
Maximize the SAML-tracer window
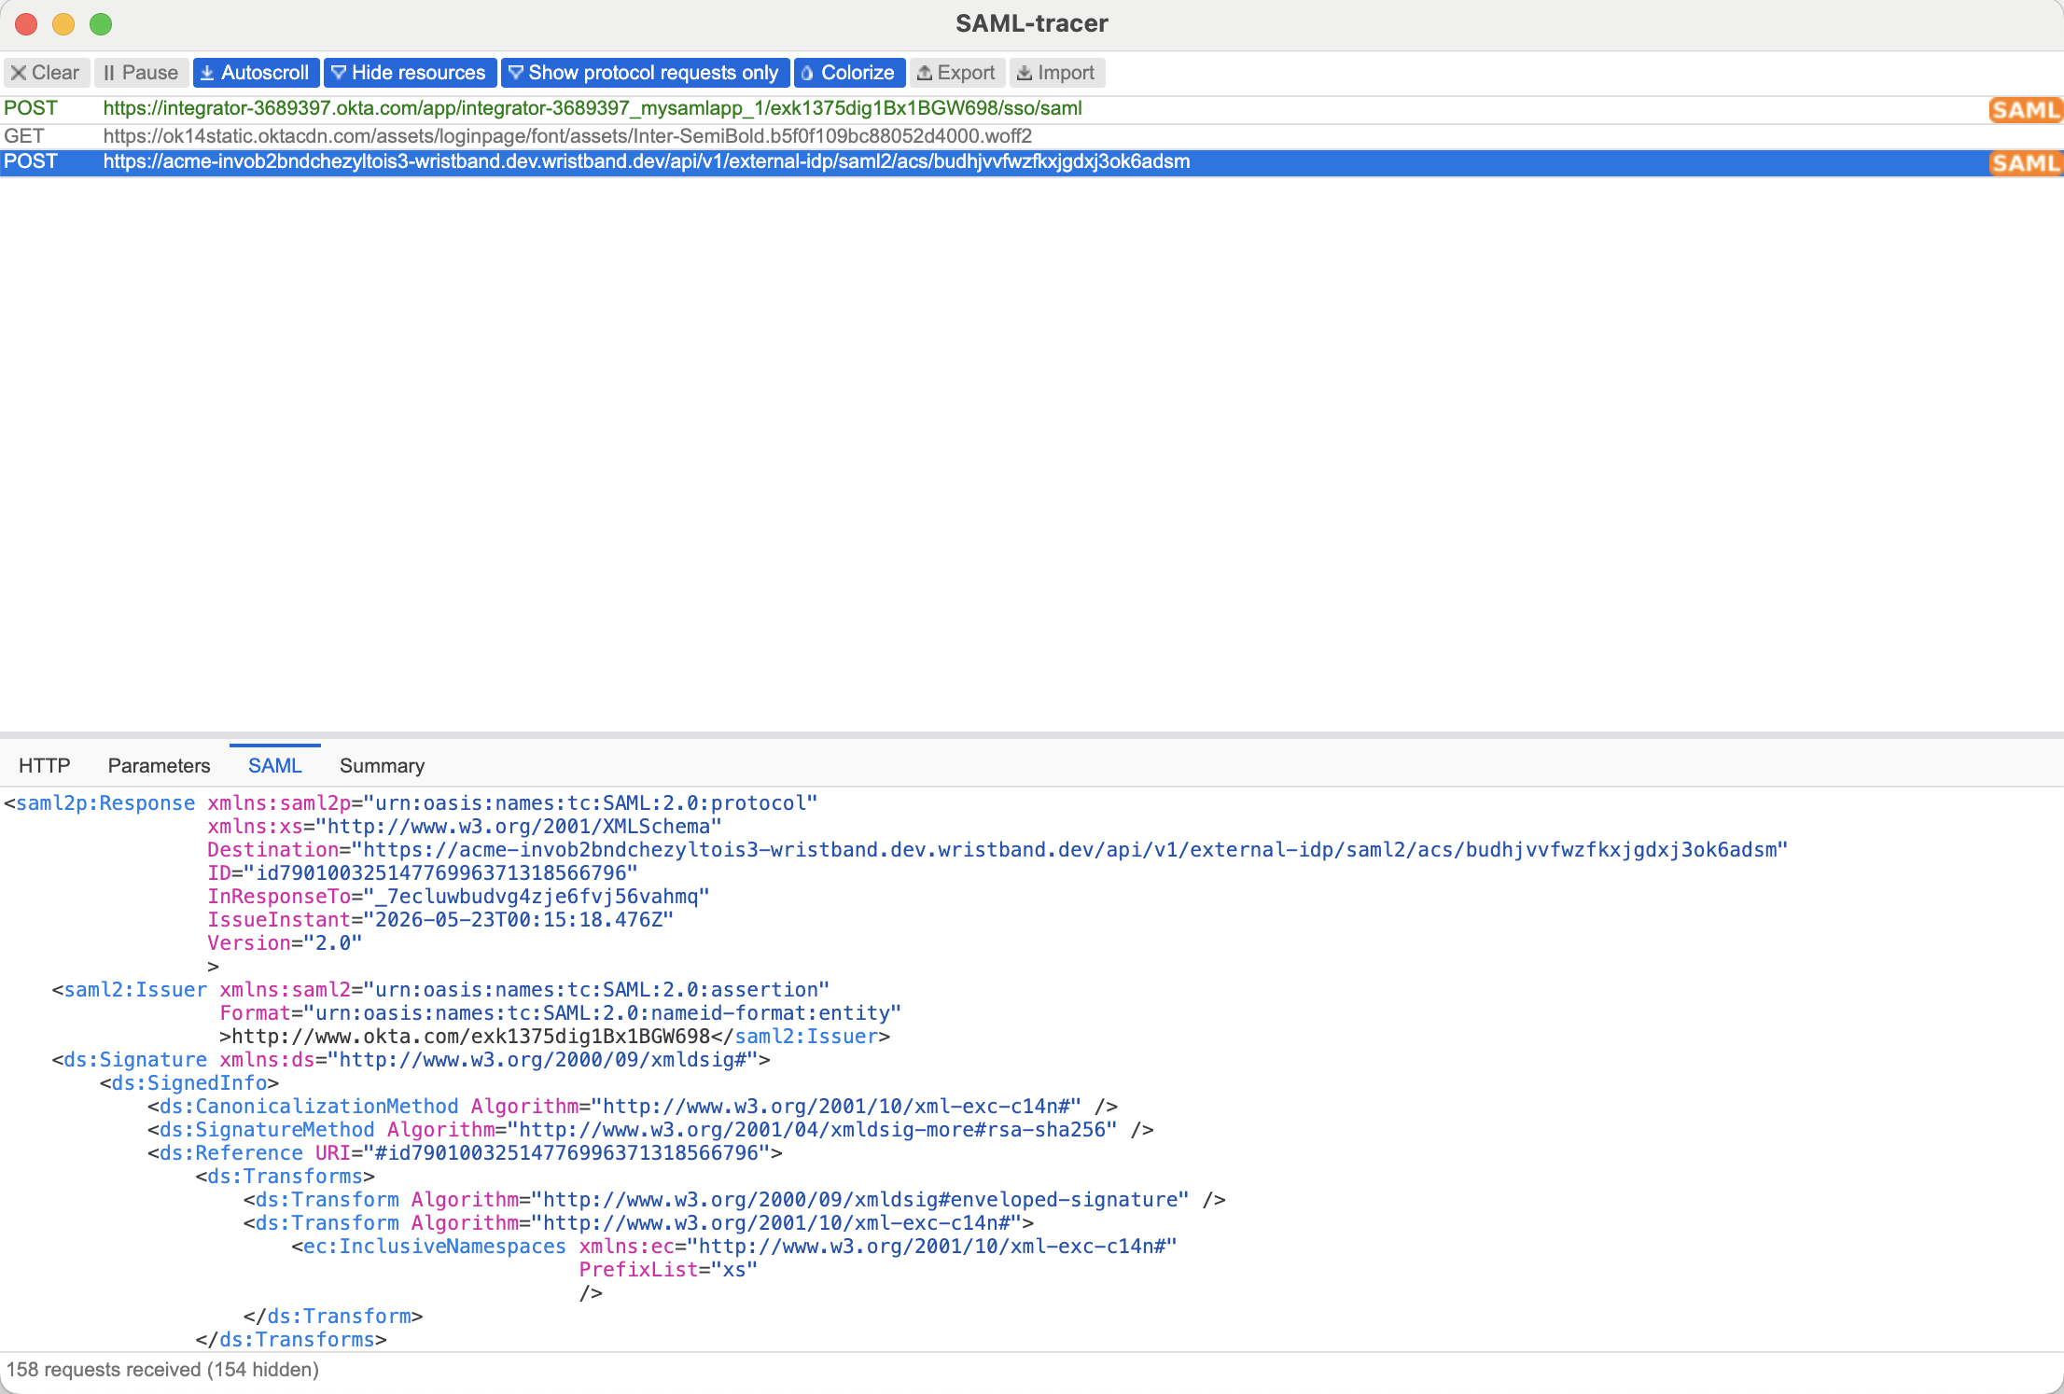(x=101, y=24)
